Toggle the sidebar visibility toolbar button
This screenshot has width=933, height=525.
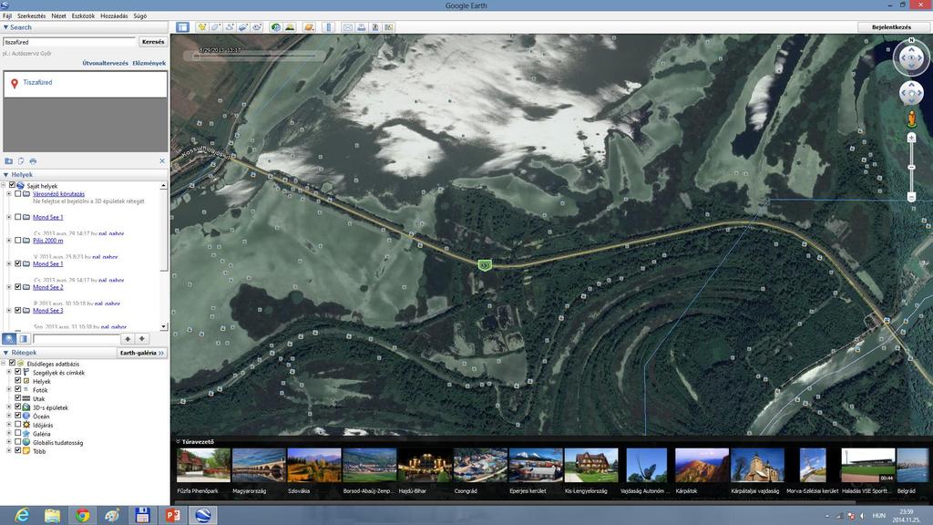coord(182,27)
